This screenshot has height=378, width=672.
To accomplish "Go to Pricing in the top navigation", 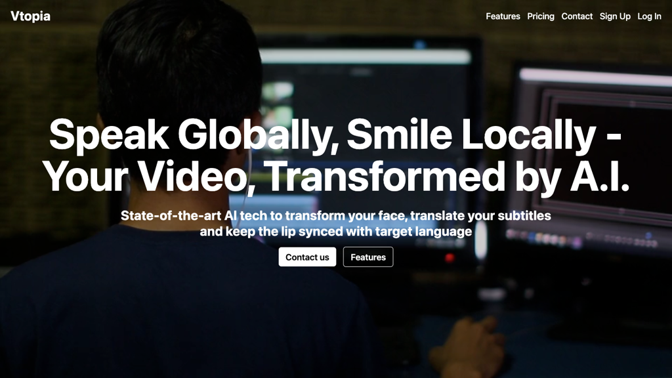I will point(541,16).
